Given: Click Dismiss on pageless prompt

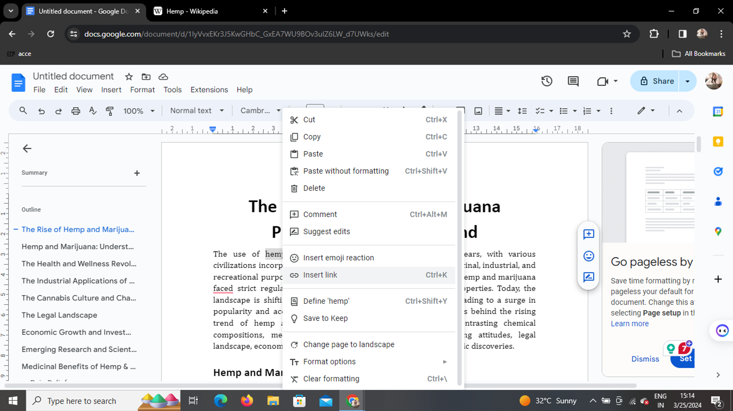Looking at the screenshot, I should [645, 359].
